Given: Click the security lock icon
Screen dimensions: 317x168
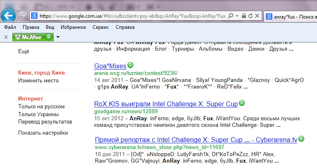Looking at the screenshot, I should point(244,16).
